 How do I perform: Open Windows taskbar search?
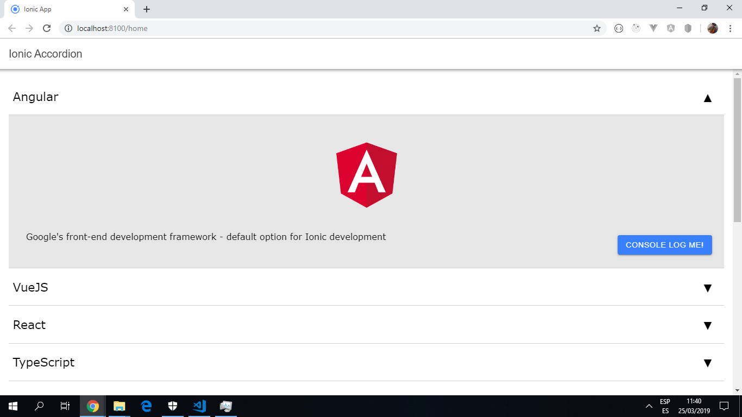point(39,406)
